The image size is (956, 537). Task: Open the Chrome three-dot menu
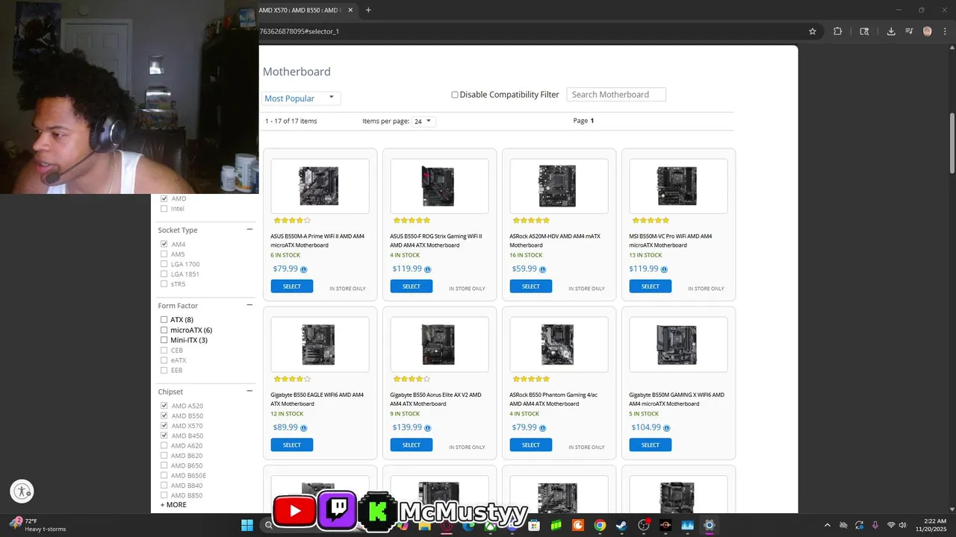[945, 31]
